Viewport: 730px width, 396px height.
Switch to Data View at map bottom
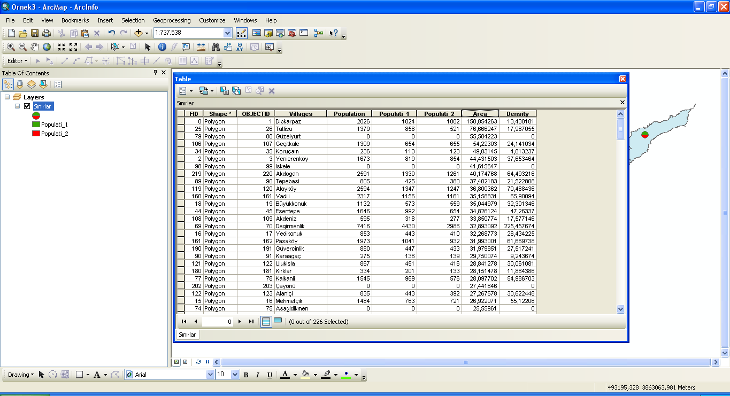tap(176, 362)
